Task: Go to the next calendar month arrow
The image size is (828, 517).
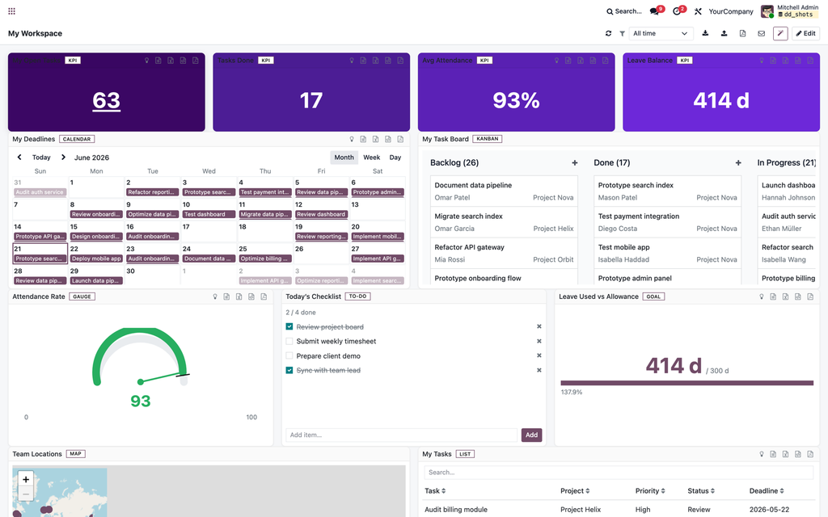Action: [63, 158]
